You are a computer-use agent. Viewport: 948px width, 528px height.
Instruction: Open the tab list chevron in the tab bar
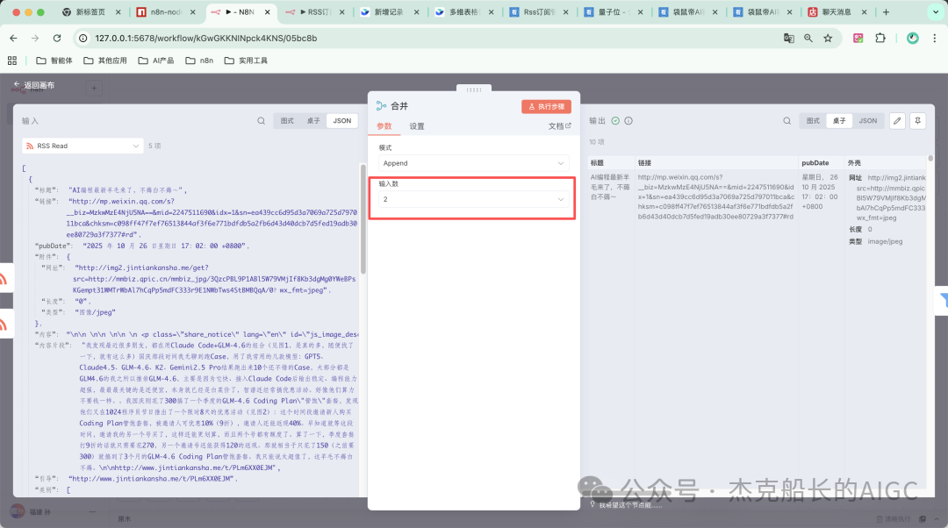[936, 12]
